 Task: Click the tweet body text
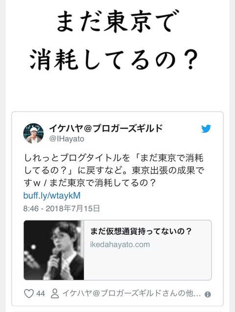pyautogui.click(x=114, y=170)
